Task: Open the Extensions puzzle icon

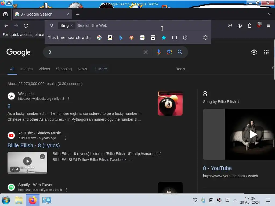Action: pyautogui.click(x=249, y=25)
